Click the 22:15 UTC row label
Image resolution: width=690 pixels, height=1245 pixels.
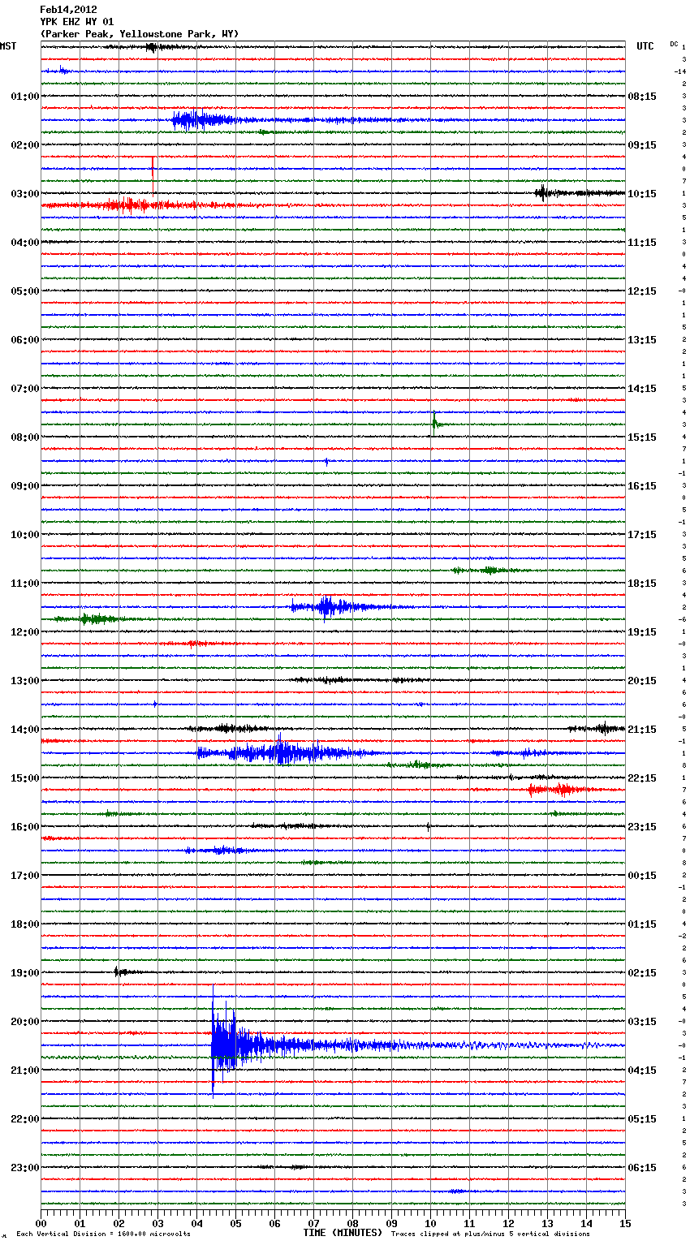click(642, 778)
